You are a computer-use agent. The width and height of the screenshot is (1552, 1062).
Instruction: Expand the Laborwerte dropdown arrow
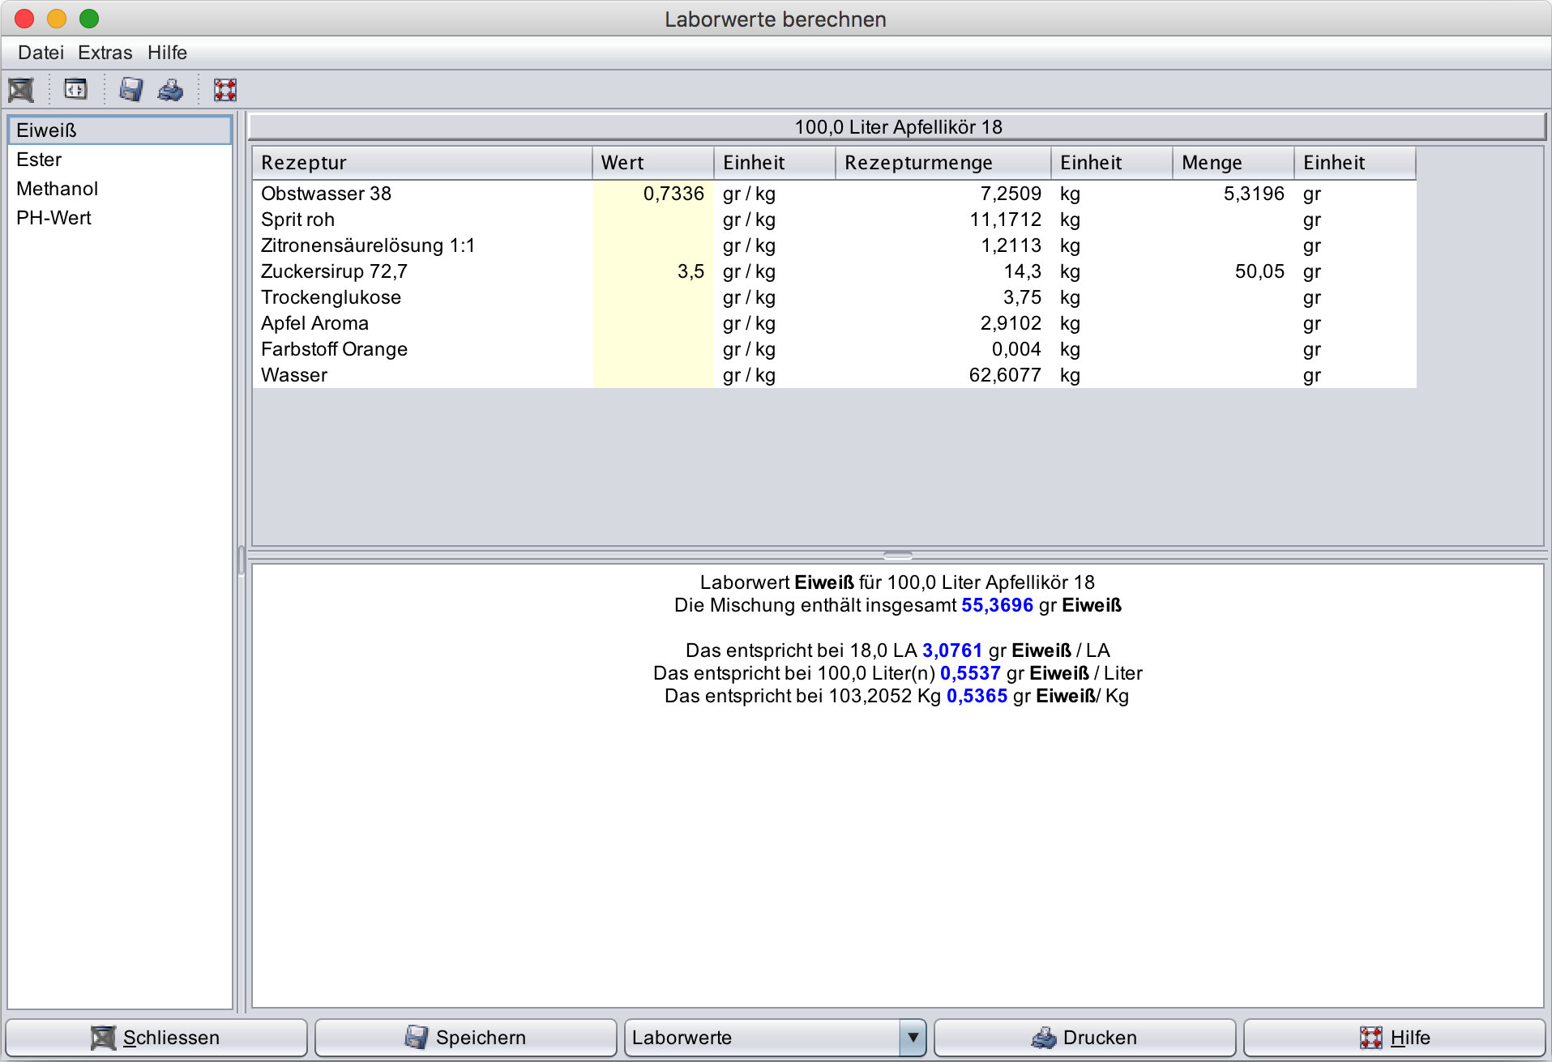click(913, 1038)
